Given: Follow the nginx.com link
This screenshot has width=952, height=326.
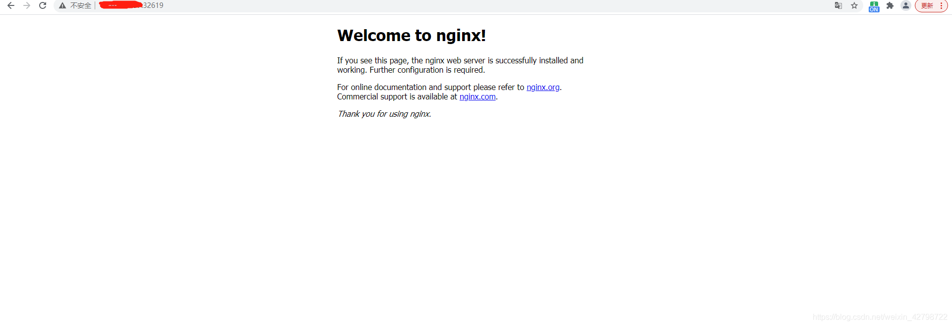Looking at the screenshot, I should (477, 96).
